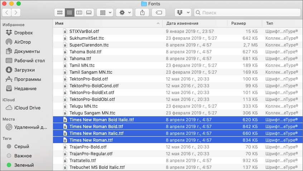Open Программы in the sidebar
This screenshot has width=303, height=171.
click(28, 79)
